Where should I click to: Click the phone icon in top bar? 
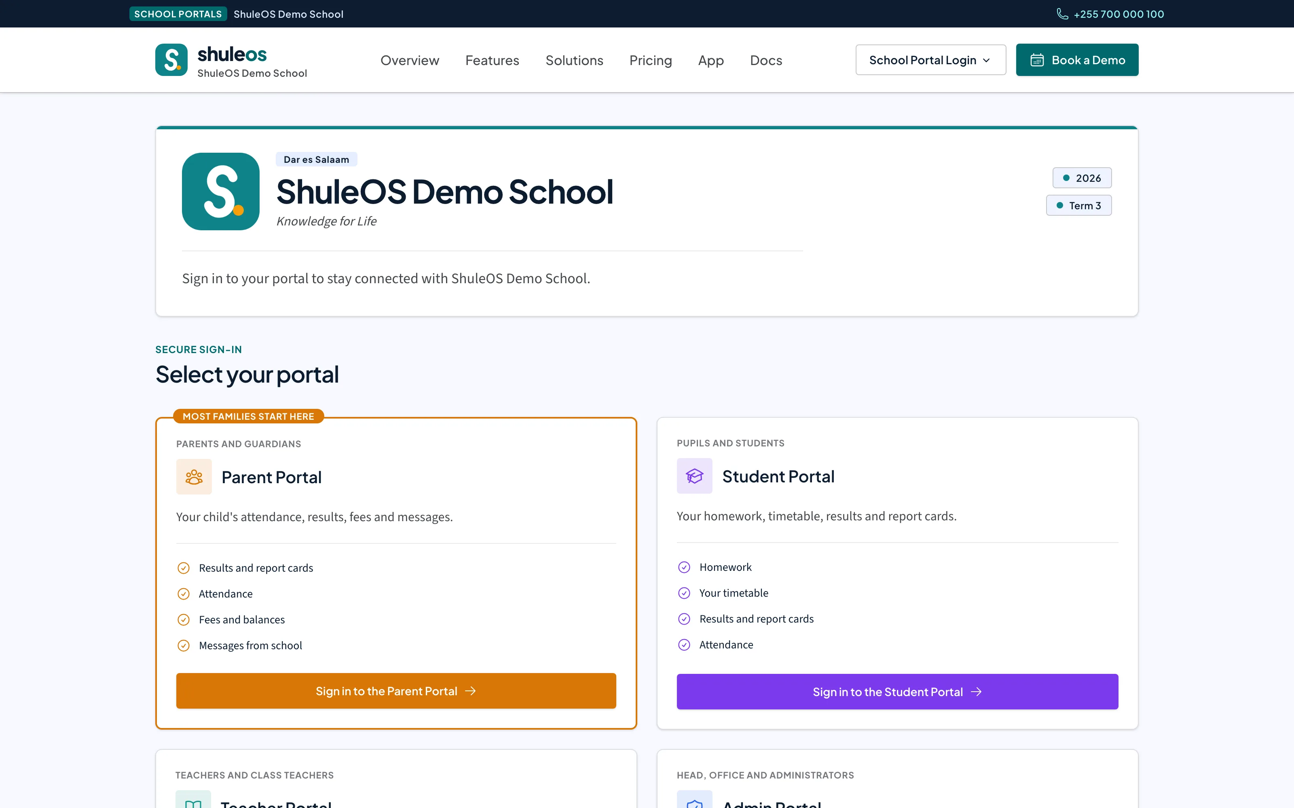tap(1062, 14)
